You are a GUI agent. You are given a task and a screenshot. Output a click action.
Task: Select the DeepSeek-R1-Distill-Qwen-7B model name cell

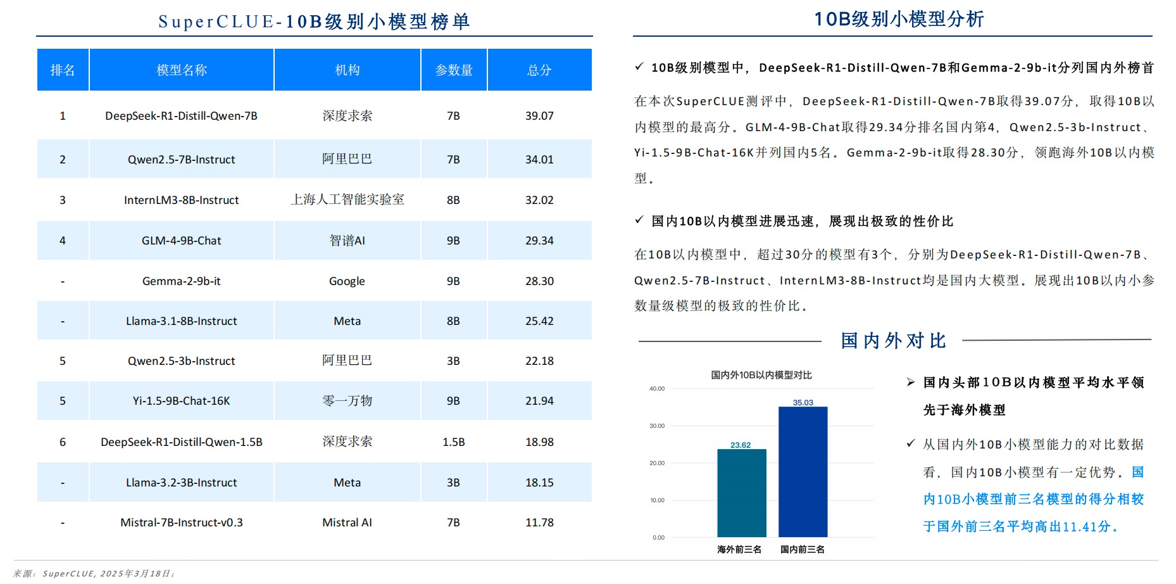(182, 116)
